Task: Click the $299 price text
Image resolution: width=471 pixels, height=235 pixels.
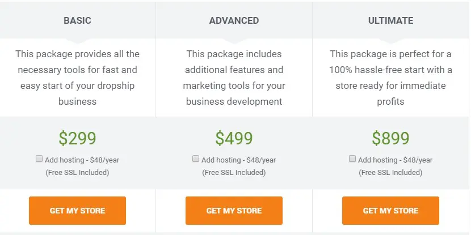Action: point(77,138)
